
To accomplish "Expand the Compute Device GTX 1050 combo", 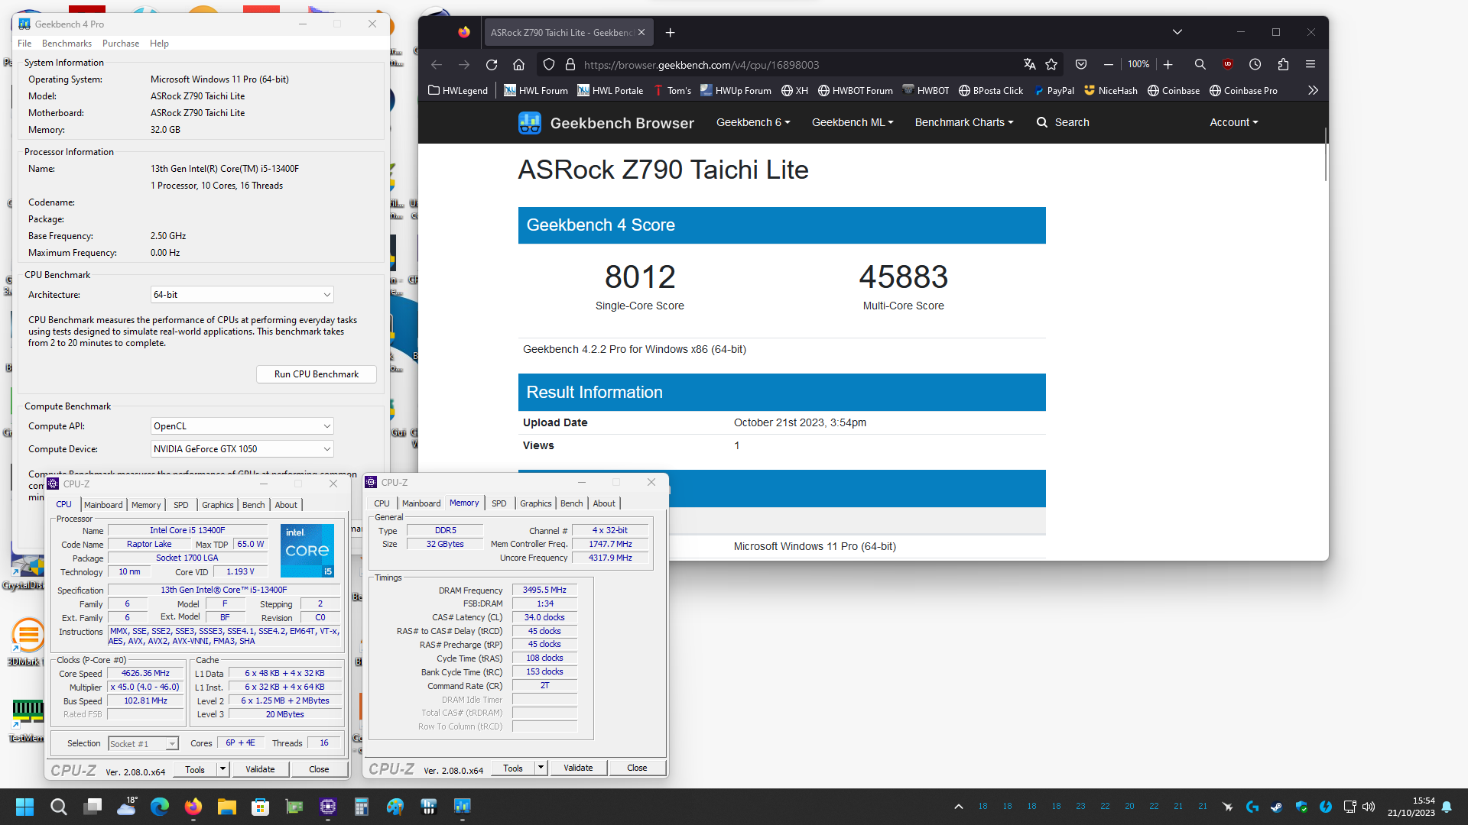I will coord(242,449).
